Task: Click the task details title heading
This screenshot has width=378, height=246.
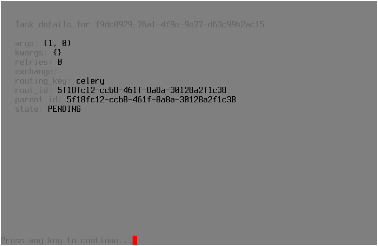Action: pos(140,24)
